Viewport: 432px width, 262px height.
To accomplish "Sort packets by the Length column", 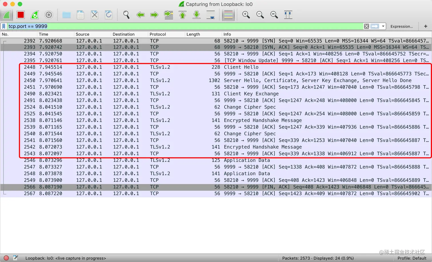I will (203, 34).
